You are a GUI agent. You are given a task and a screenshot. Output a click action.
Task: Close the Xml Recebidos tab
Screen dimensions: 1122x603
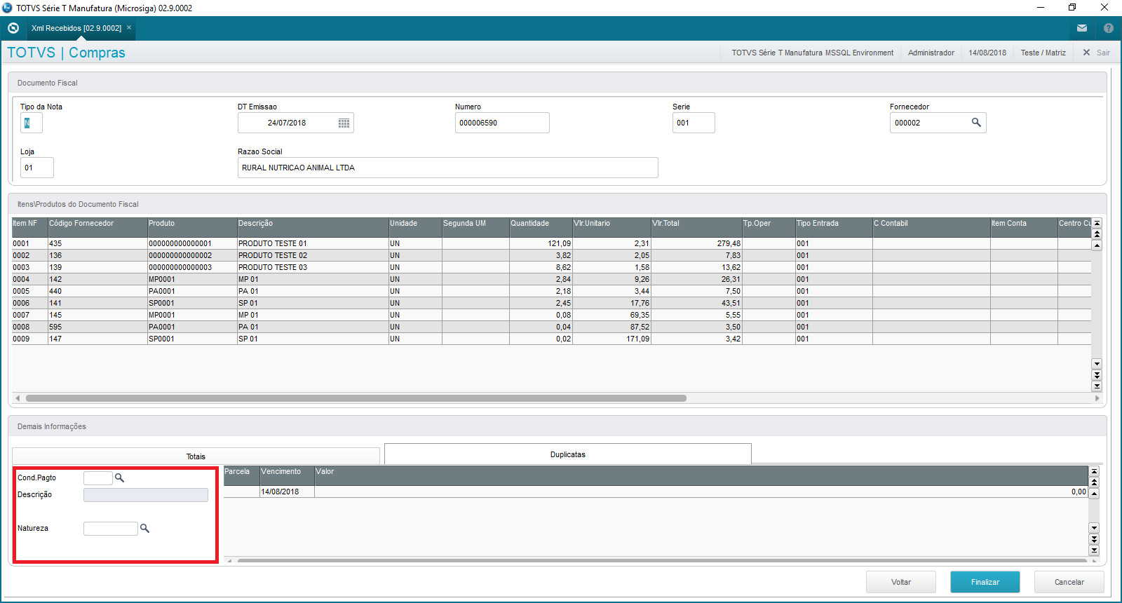(x=129, y=28)
